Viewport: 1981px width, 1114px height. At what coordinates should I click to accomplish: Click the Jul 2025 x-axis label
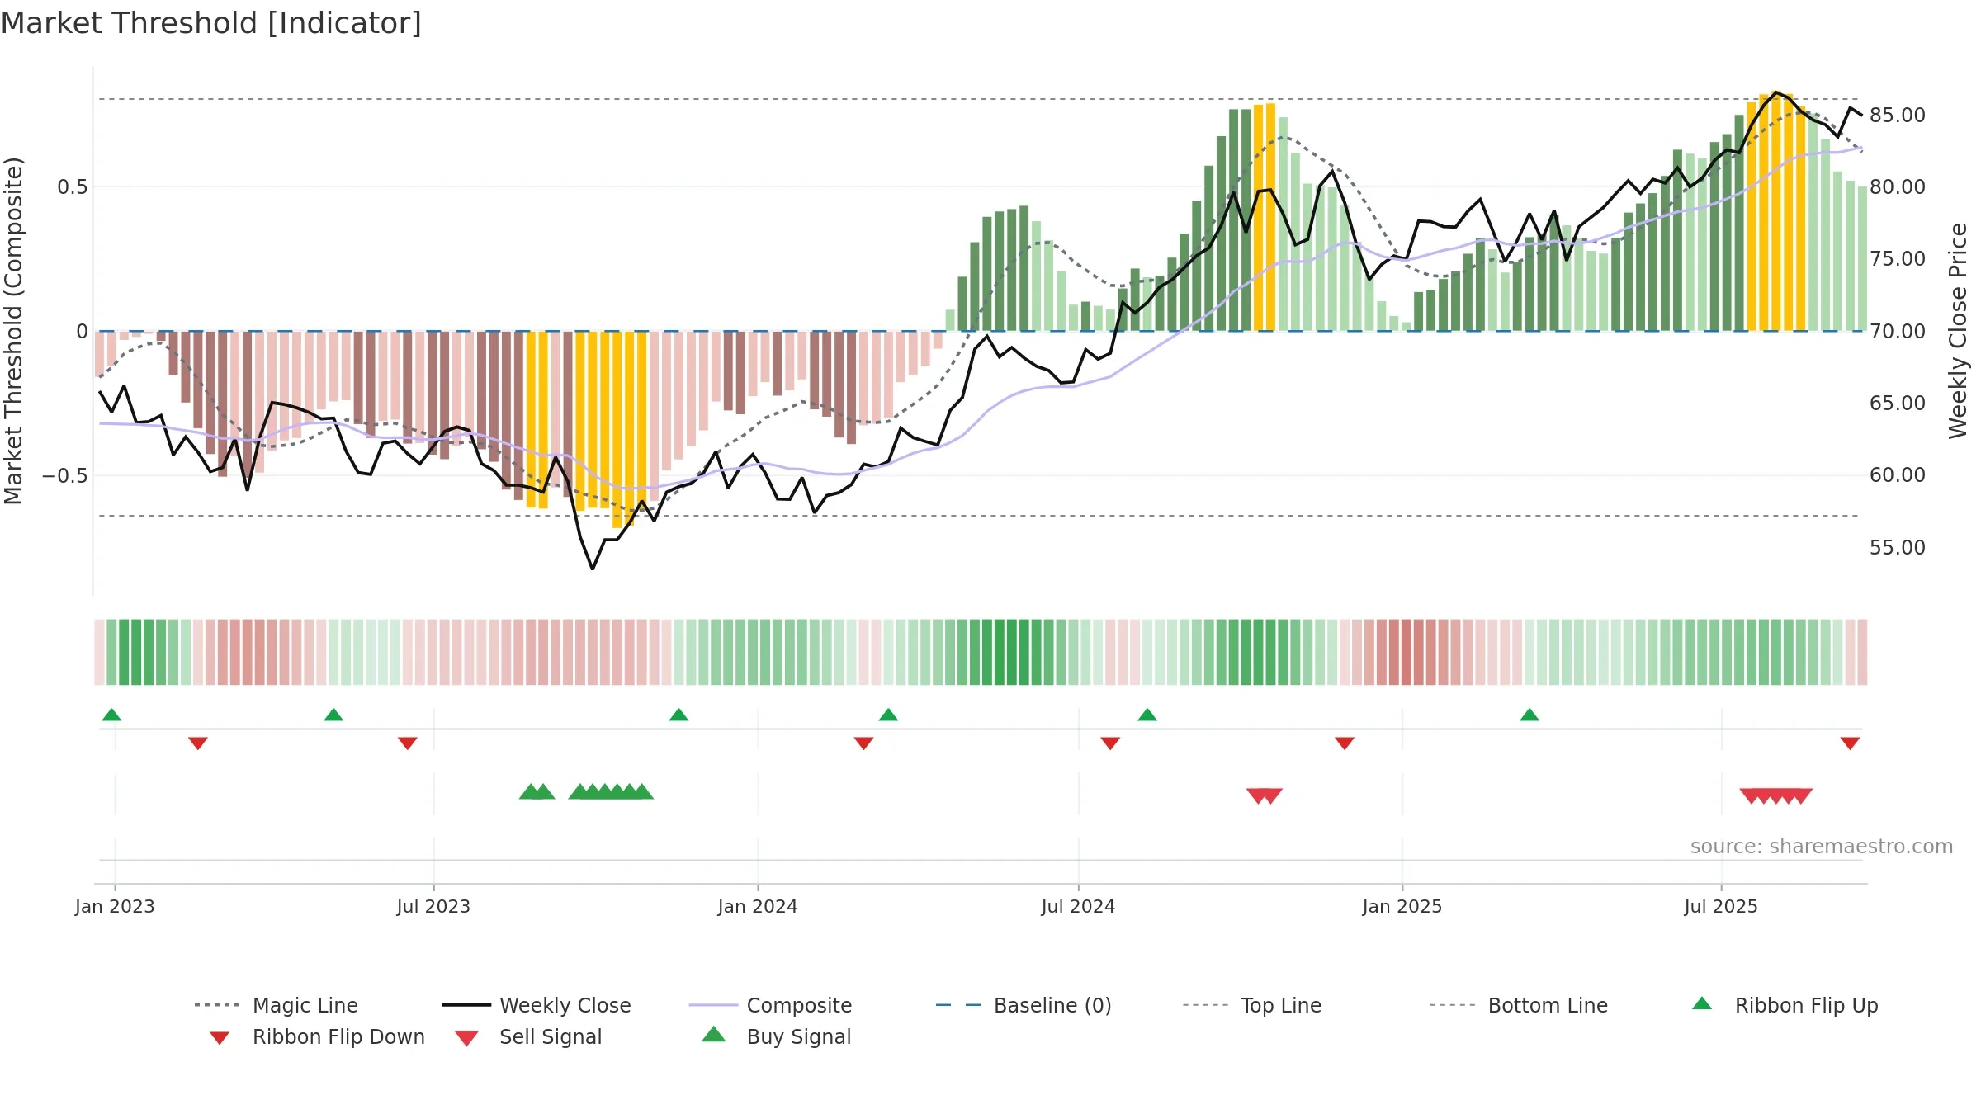[1721, 906]
